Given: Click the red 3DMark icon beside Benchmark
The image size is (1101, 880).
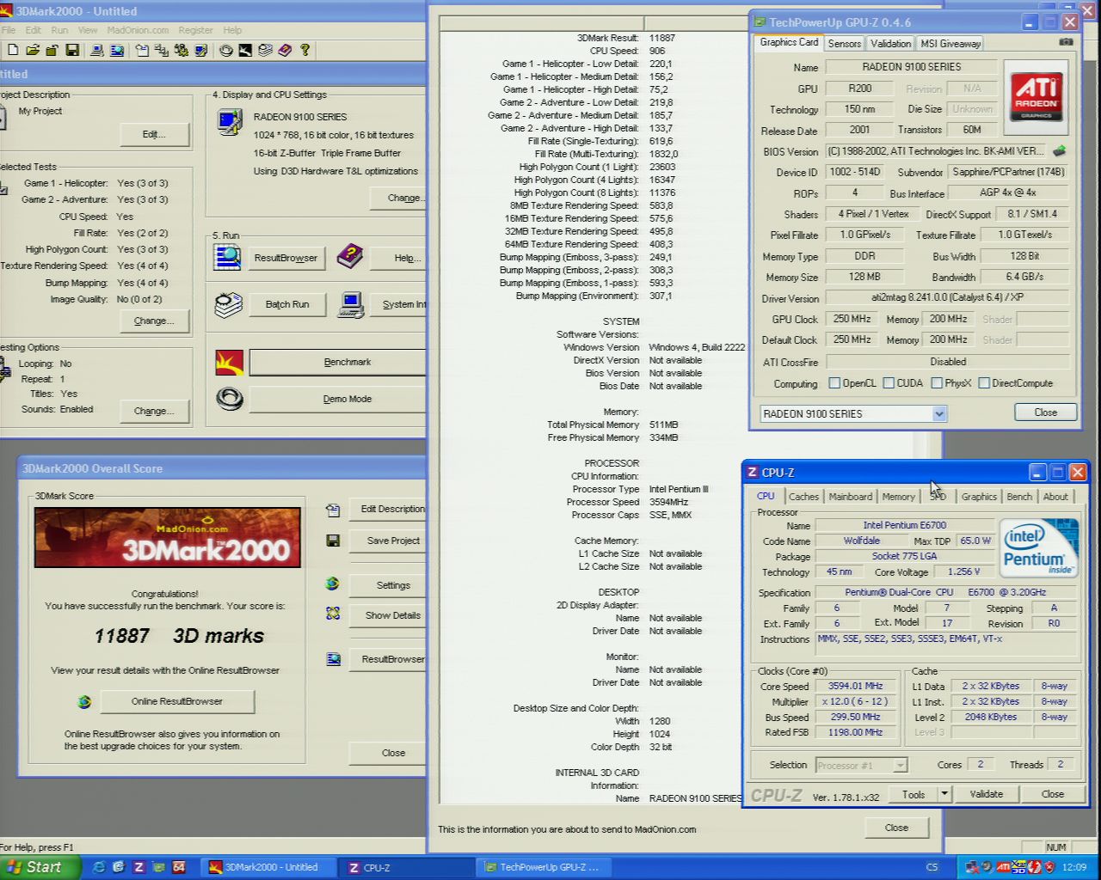Looking at the screenshot, I should [x=229, y=362].
